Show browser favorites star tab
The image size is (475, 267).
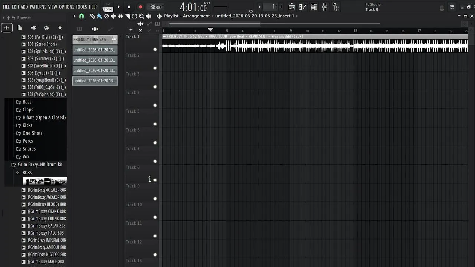point(60,28)
